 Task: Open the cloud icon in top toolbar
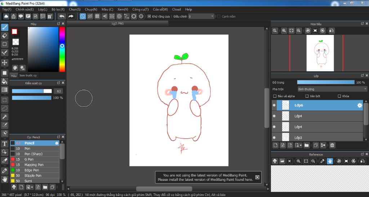click(x=6, y=16)
